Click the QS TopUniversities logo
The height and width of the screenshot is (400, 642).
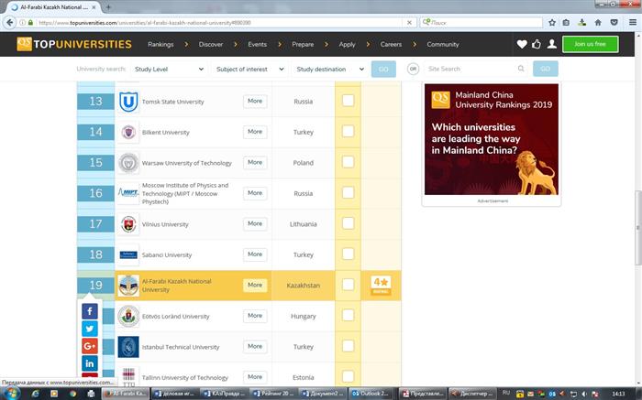74,44
